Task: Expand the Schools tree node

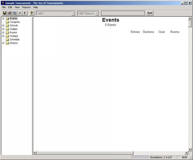Action: coord(3,25)
